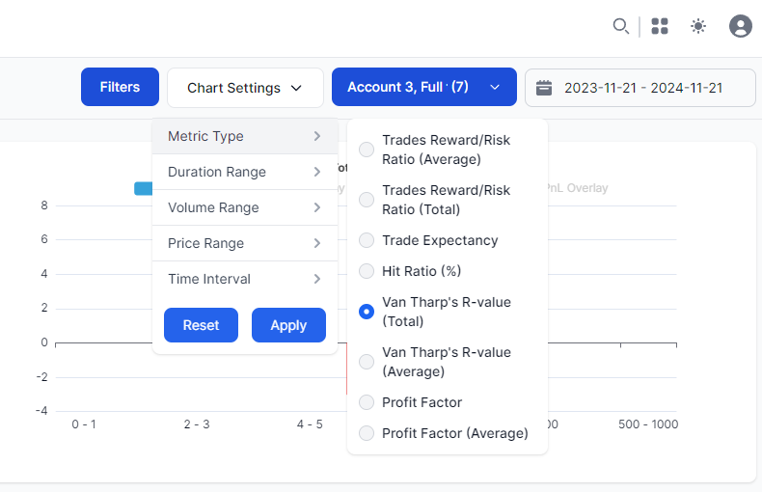The height and width of the screenshot is (492, 762).
Task: Click the blue legend color swatch
Action: (x=144, y=189)
